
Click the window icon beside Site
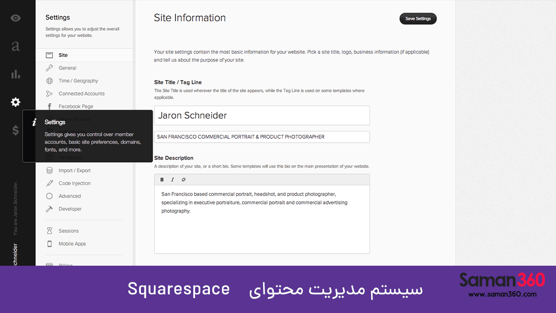tap(50, 55)
